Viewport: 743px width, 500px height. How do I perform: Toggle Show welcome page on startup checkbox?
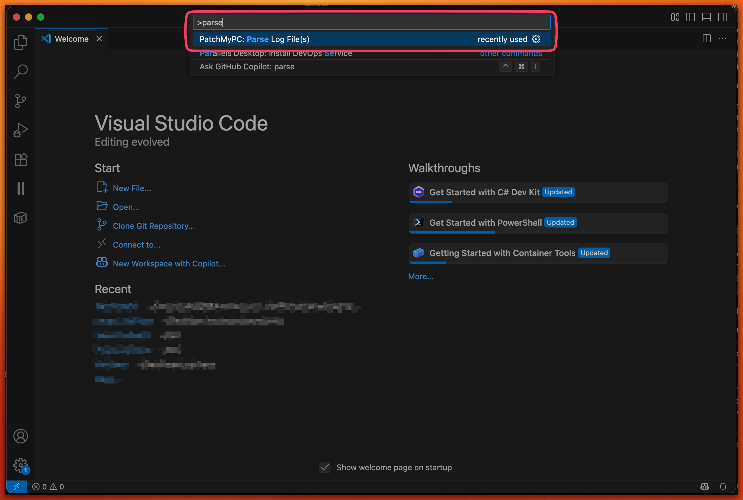pyautogui.click(x=325, y=467)
